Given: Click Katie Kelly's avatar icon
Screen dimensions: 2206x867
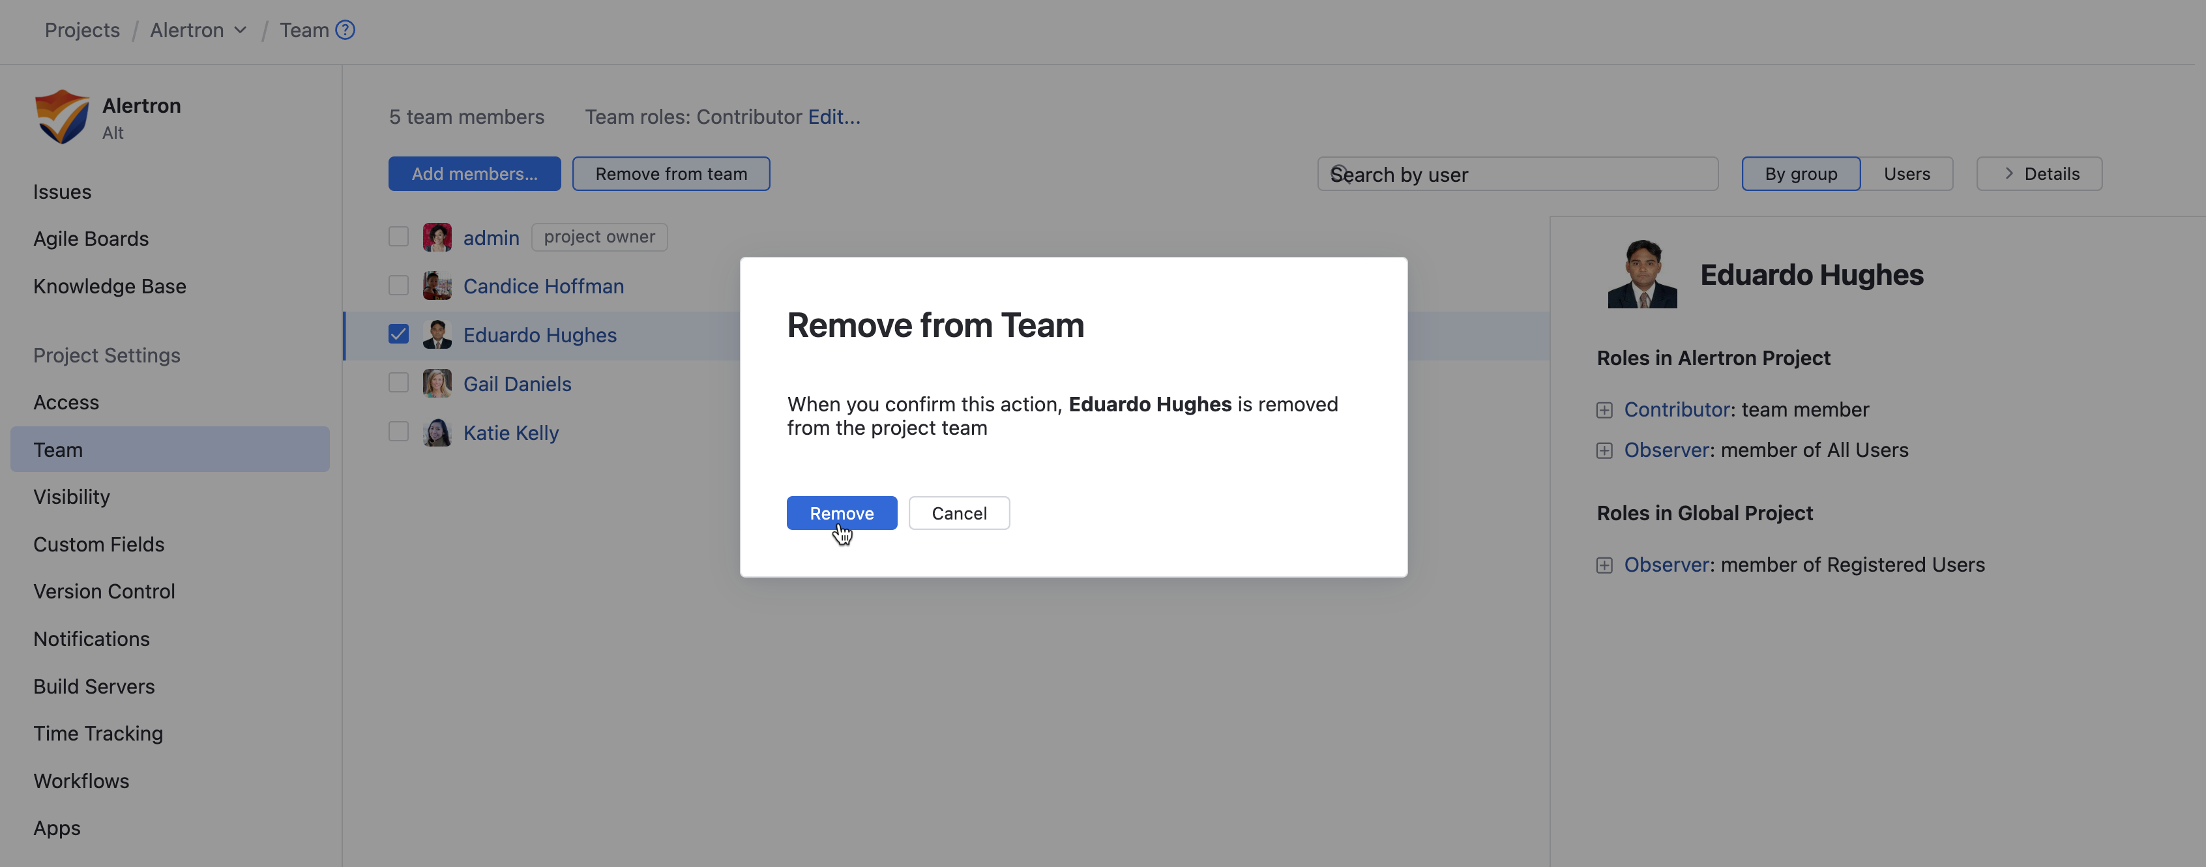Looking at the screenshot, I should coord(437,432).
